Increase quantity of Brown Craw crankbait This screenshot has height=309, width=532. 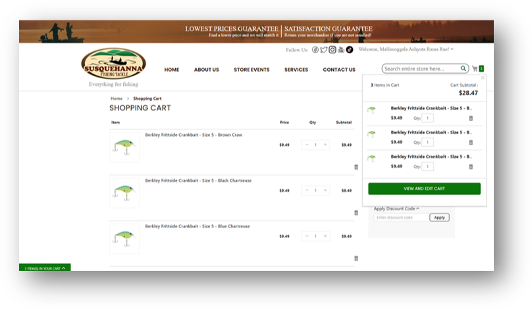pyautogui.click(x=325, y=145)
